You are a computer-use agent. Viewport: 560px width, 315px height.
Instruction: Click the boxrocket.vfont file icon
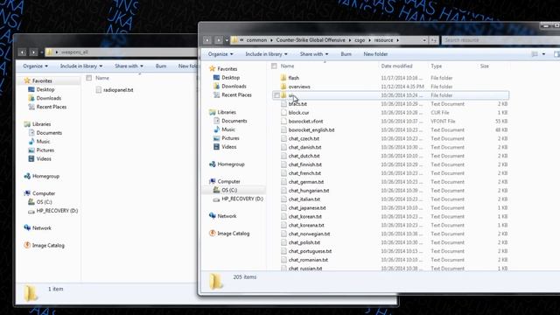[283, 121]
